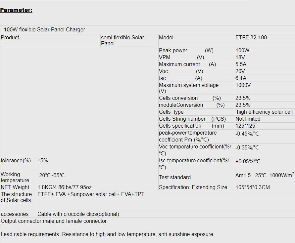This screenshot has width=295, height=243.
Task: Click the Maximum current 5.5A value
Action: (241, 64)
